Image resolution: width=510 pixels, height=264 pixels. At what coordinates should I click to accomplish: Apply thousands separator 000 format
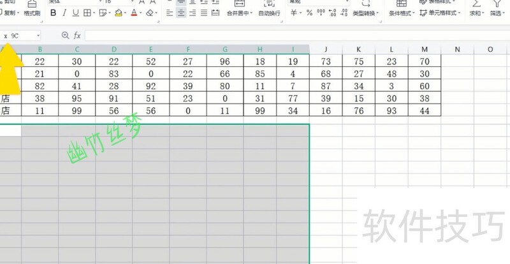pos(321,13)
